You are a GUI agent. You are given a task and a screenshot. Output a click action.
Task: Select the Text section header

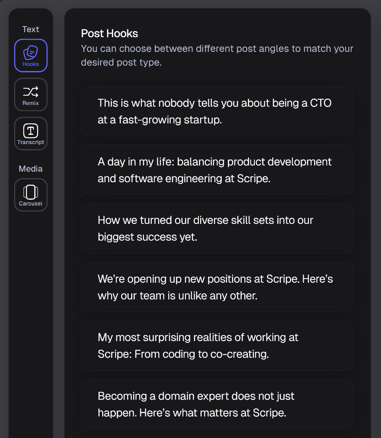click(x=30, y=29)
